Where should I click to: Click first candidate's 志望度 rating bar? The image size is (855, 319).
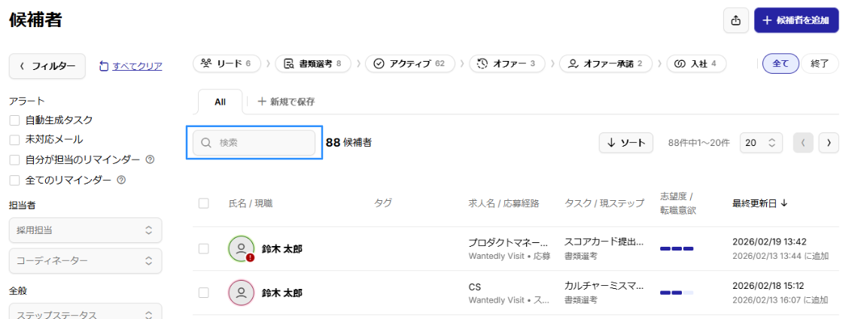pyautogui.click(x=677, y=248)
